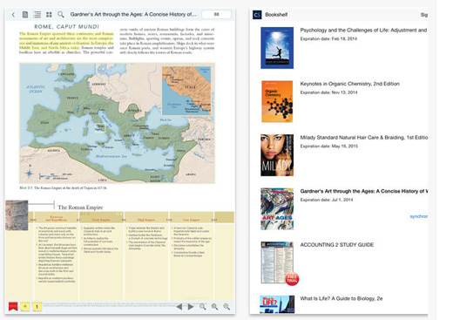Click Expiration date: Feb 18, 2014
This screenshot has height=320, width=453.
tap(328, 38)
